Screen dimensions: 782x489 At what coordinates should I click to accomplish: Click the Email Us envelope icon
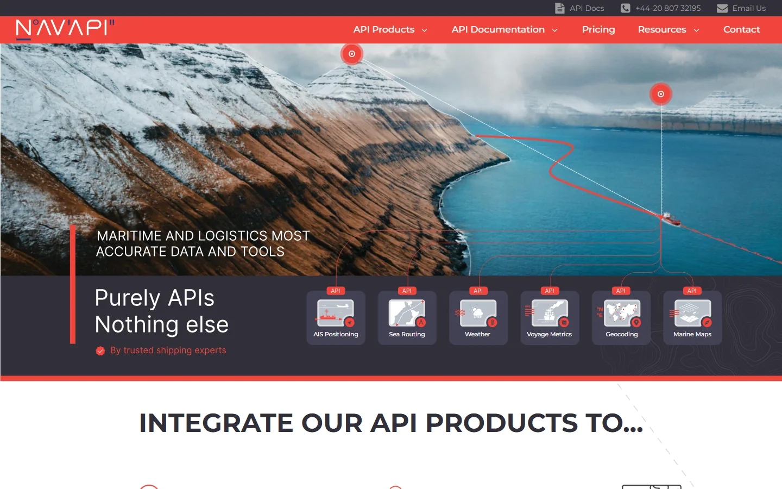[722, 8]
